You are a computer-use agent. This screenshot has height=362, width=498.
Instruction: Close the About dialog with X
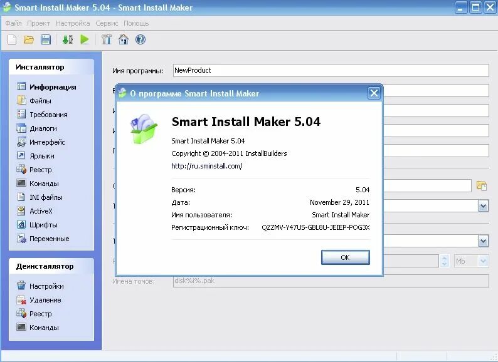tap(374, 93)
